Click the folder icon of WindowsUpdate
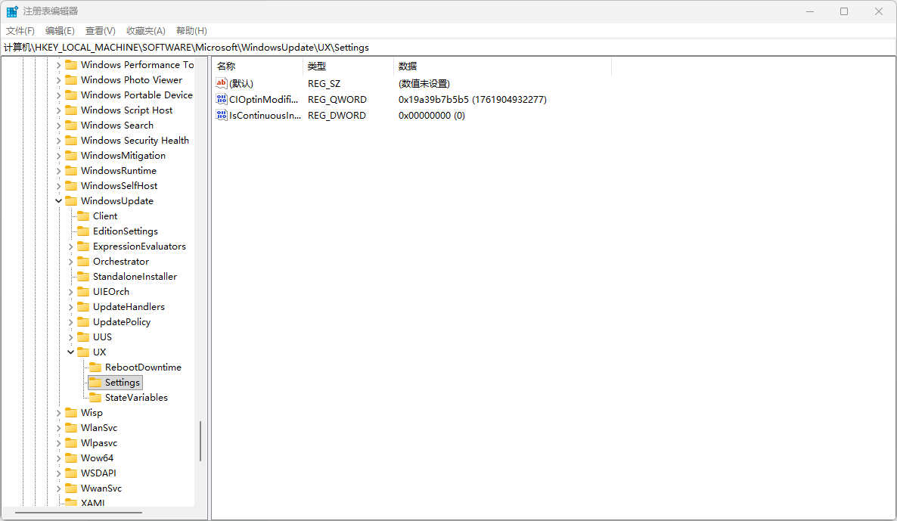The width and height of the screenshot is (897, 521). click(71, 200)
